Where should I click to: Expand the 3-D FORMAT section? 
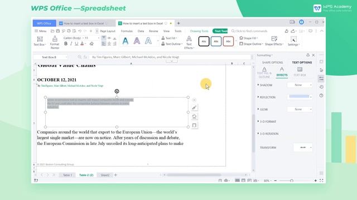(267, 122)
